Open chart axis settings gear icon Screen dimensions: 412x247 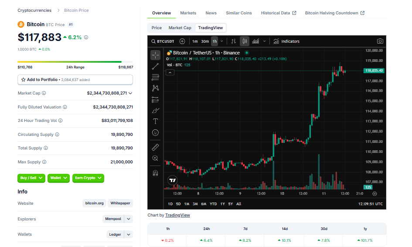coord(375,194)
